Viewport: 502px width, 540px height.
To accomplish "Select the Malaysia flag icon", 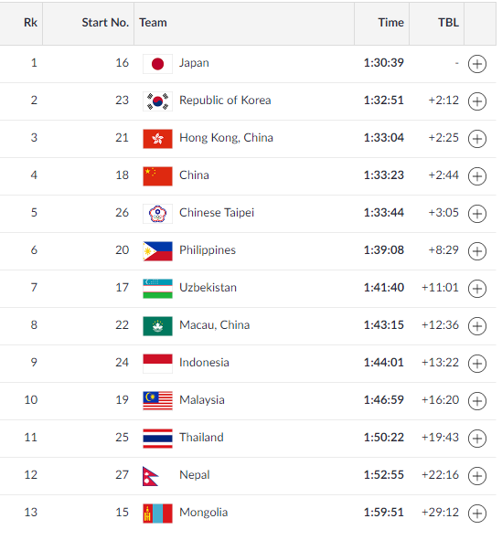I will pos(157,401).
